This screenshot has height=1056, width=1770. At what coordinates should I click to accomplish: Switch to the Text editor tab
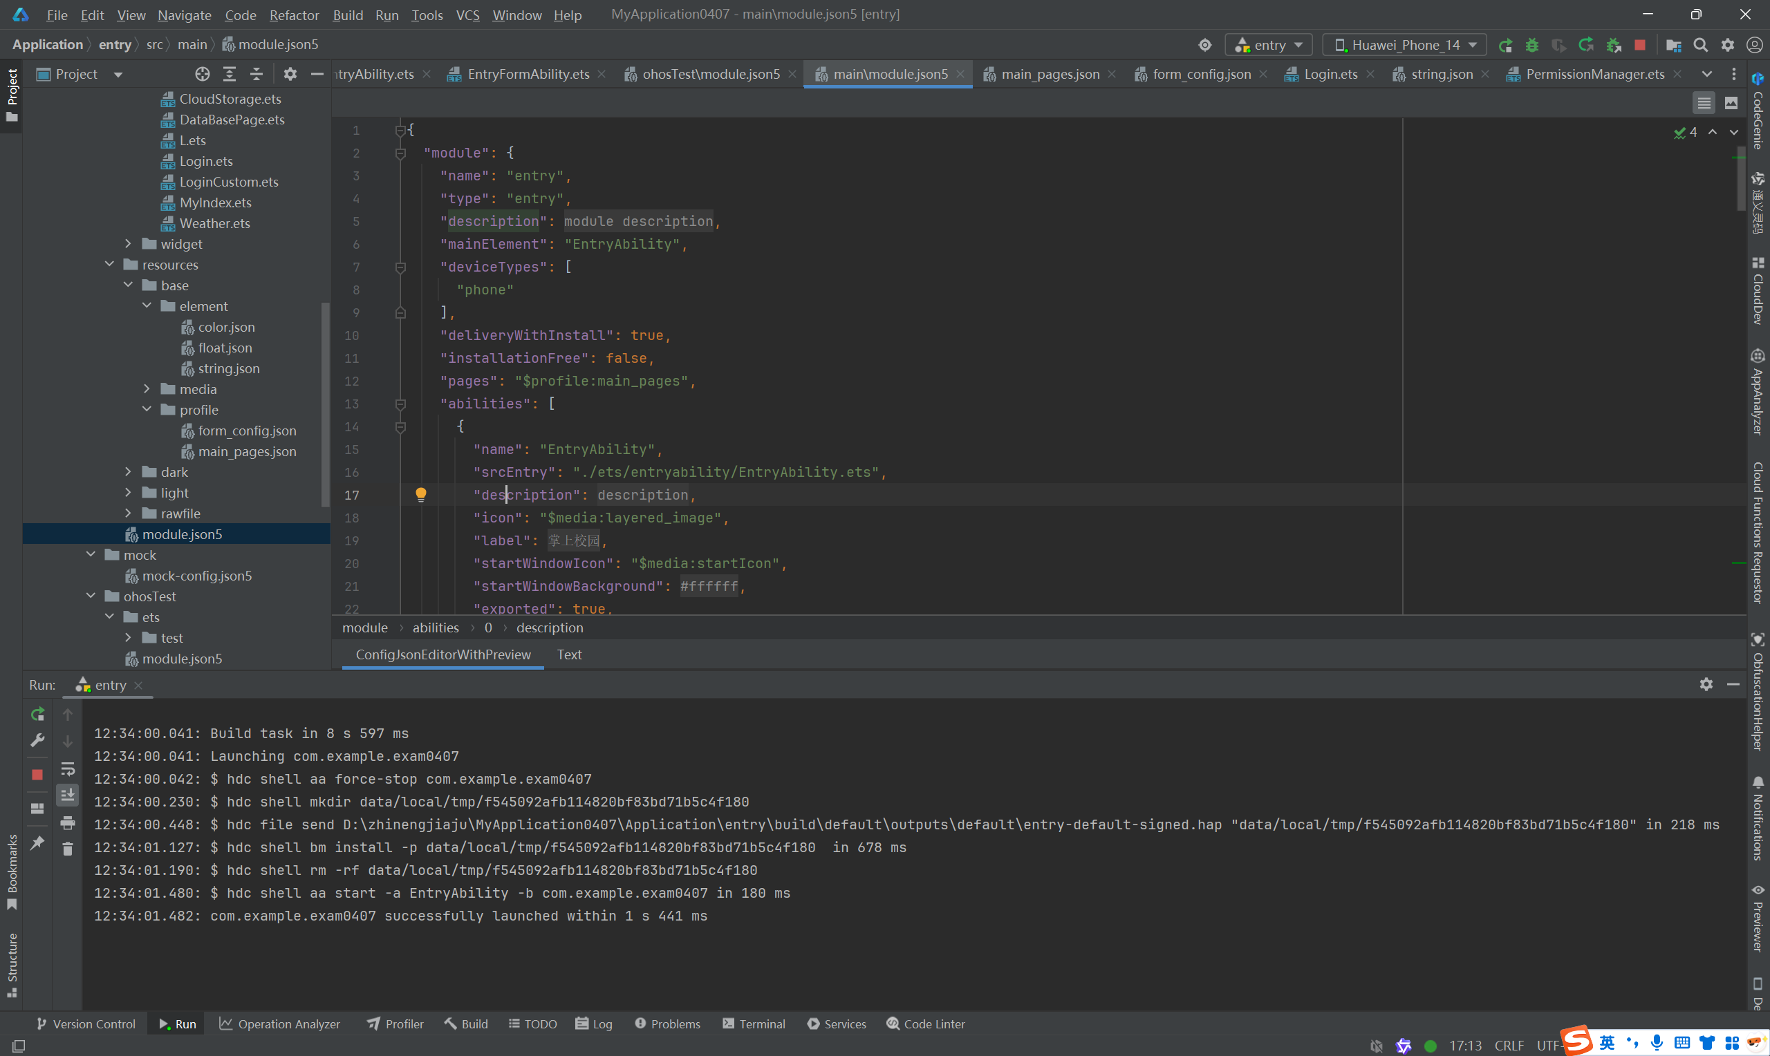tap(568, 654)
